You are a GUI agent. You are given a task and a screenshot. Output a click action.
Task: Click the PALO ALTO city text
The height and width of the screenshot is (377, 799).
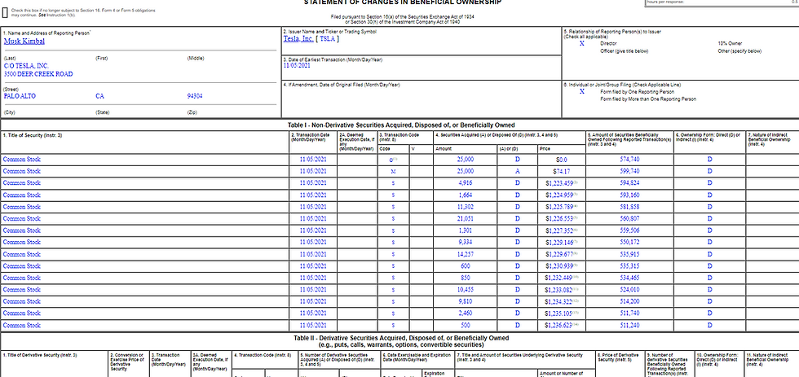click(x=20, y=95)
